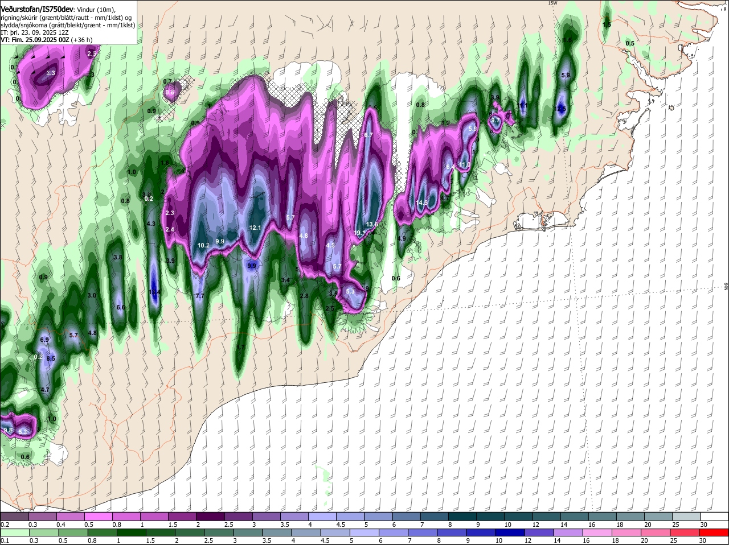
Task: Click the 4.7 precipitation value on the map
Action: (x=46, y=390)
